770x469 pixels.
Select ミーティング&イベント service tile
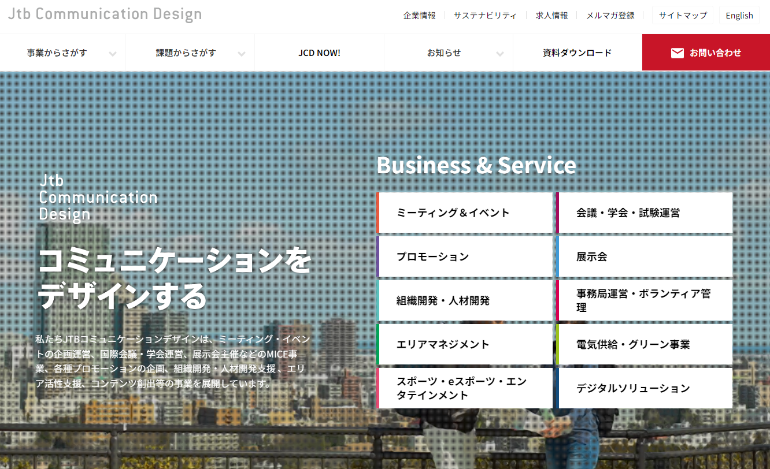click(465, 213)
